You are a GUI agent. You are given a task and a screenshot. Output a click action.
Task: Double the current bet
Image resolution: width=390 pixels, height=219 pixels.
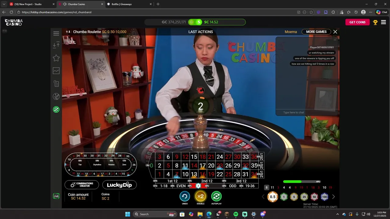point(200,196)
